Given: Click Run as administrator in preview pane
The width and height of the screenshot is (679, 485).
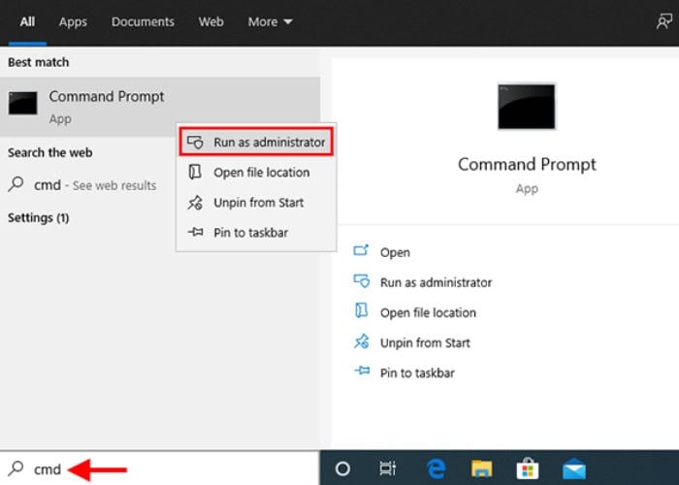Looking at the screenshot, I should (436, 283).
